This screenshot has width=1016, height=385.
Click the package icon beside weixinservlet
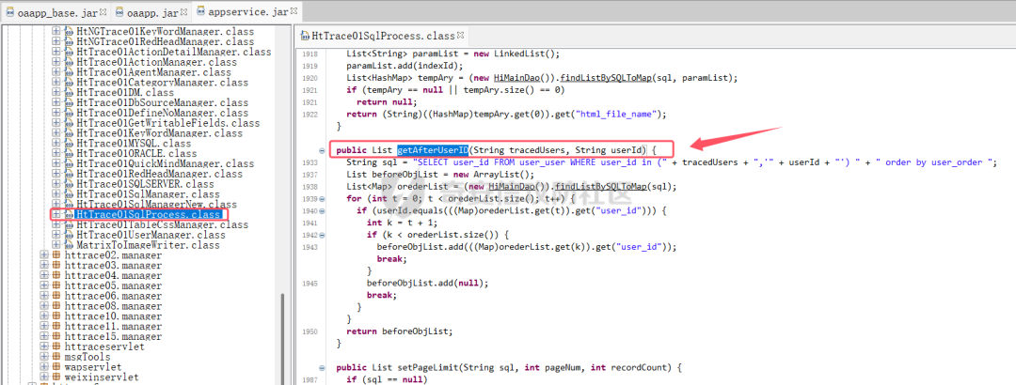(x=56, y=377)
